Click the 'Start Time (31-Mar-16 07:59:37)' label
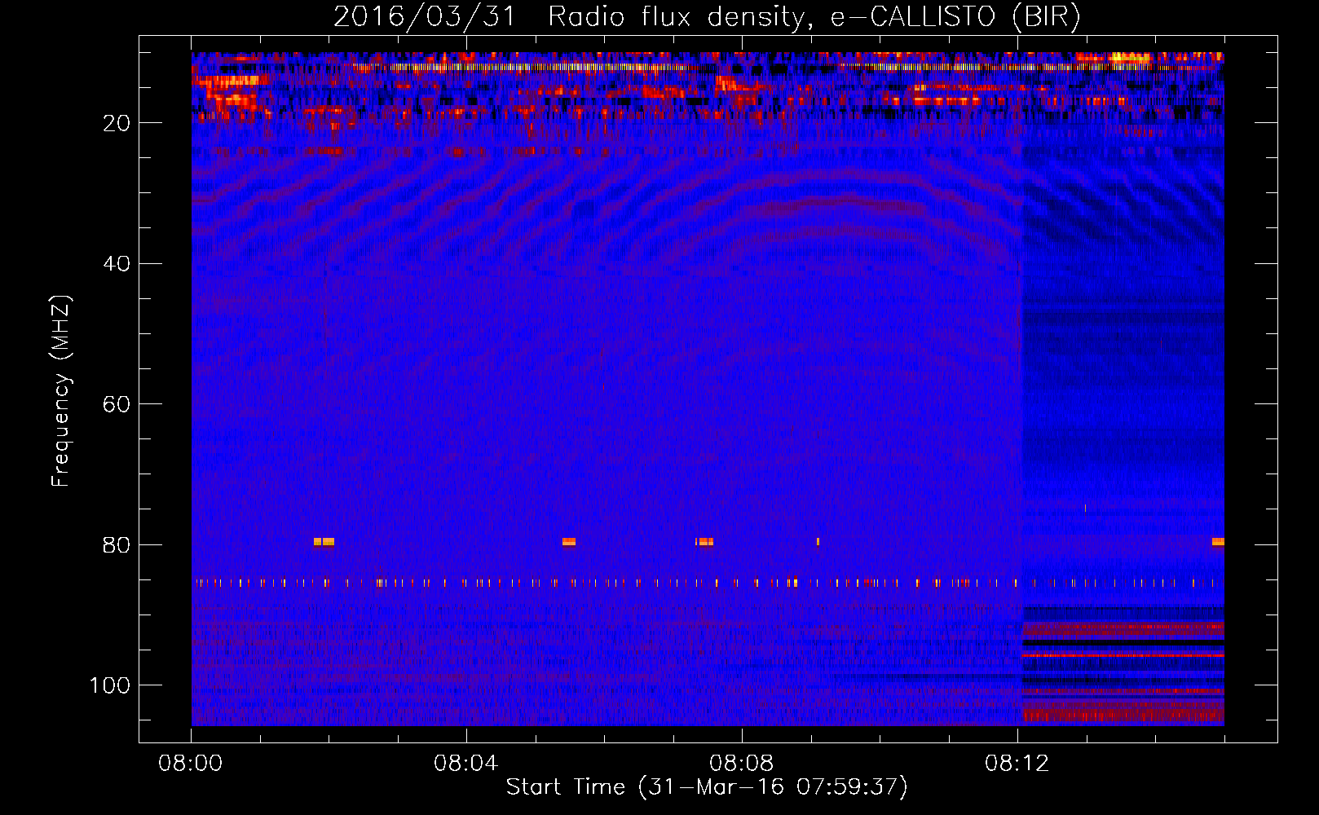 707,787
